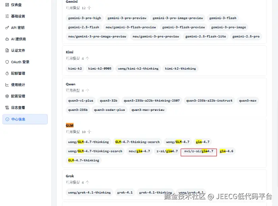Click the auth files document icon
The width and height of the screenshot is (278, 206).
(7, 50)
